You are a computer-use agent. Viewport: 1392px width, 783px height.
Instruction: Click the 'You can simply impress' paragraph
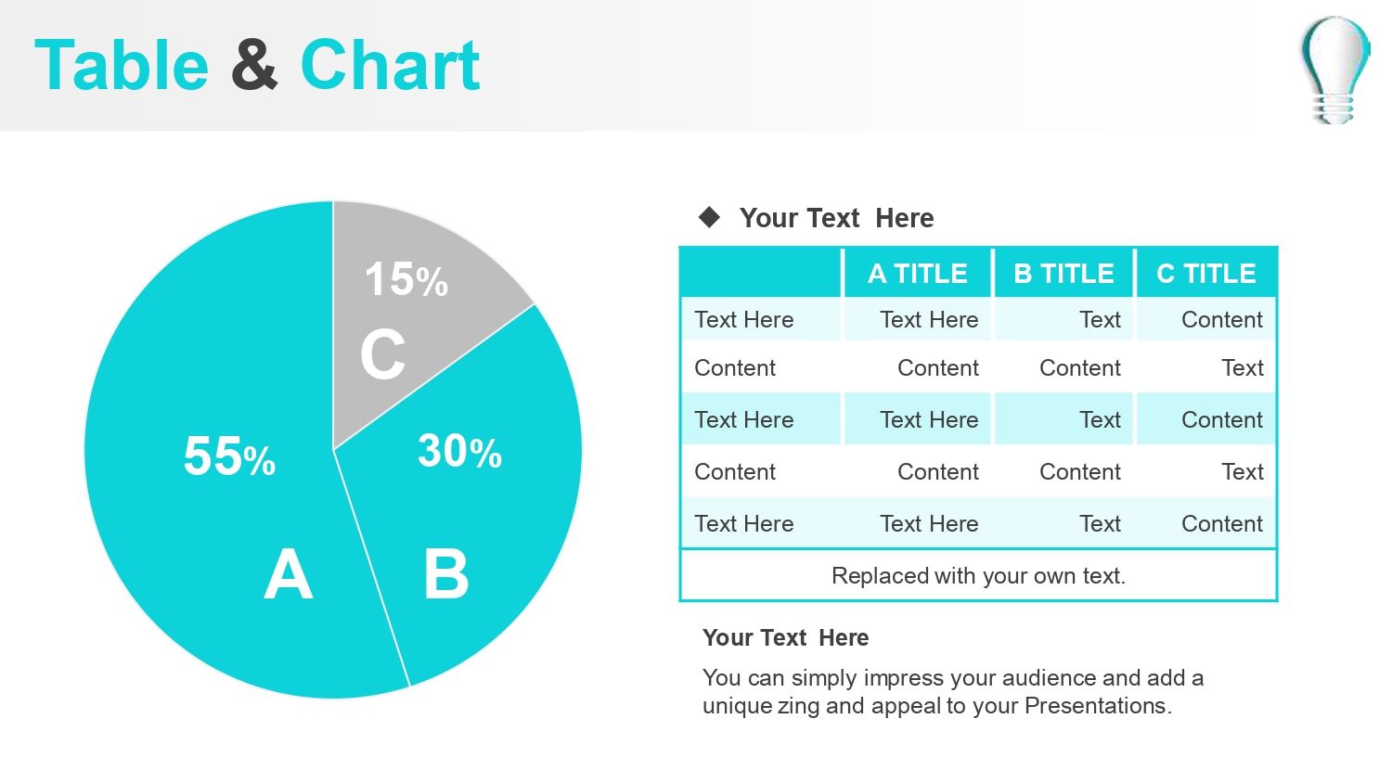tap(953, 692)
